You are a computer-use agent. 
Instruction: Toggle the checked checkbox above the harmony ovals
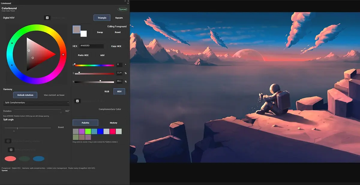pos(11,150)
